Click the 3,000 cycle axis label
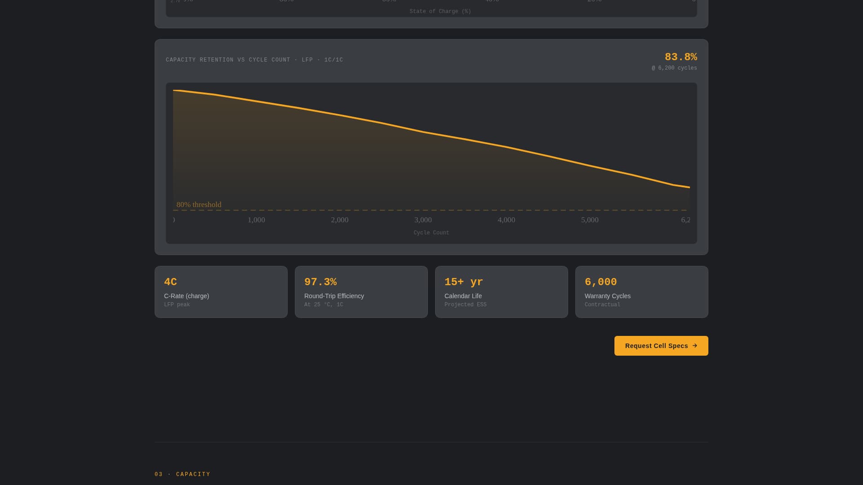The image size is (863, 485). [x=423, y=220]
